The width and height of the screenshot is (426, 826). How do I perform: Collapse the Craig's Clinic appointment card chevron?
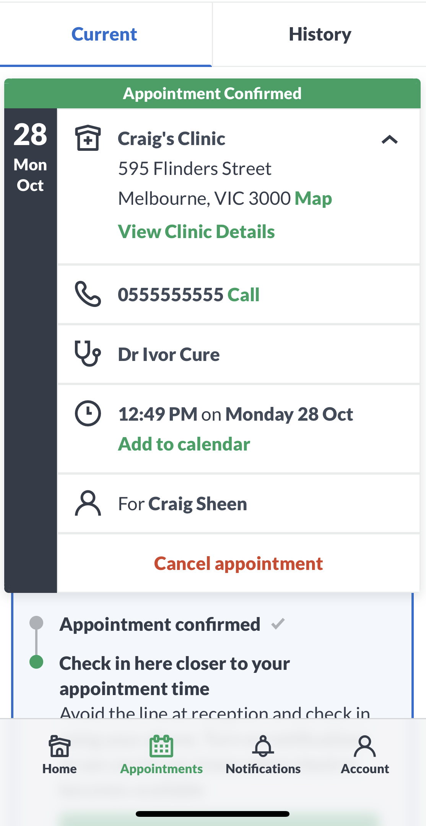390,140
